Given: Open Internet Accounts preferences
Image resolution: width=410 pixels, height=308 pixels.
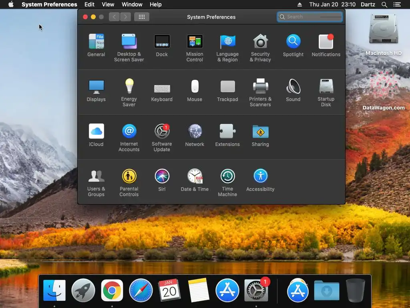Looking at the screenshot, I should (129, 138).
